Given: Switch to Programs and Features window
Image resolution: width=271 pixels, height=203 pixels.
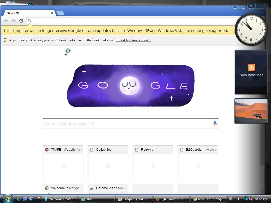Looking at the screenshot, I should pos(134,199).
